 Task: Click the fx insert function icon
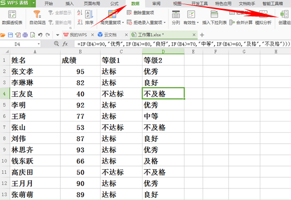point(65,44)
